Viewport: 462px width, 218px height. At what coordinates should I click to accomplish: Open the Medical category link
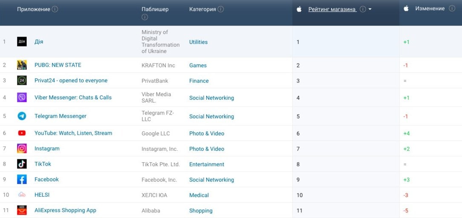(199, 195)
